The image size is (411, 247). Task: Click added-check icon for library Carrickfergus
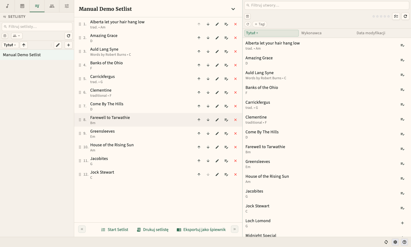(x=403, y=105)
